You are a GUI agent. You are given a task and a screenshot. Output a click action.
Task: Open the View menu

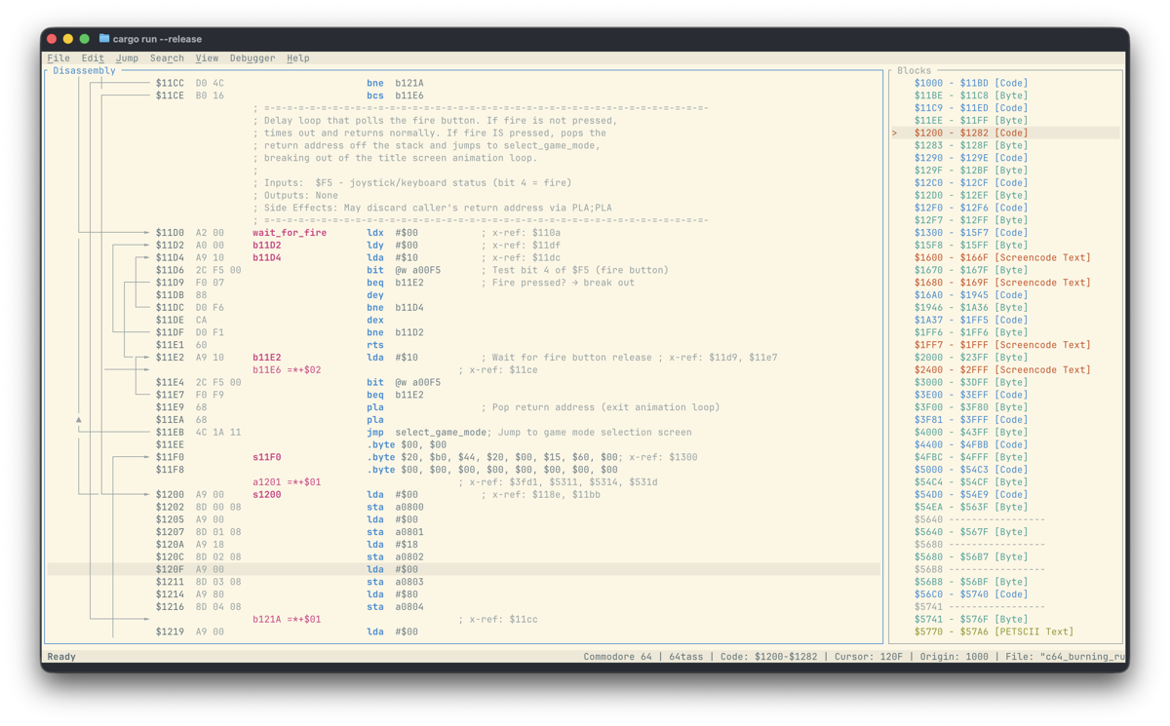(207, 58)
